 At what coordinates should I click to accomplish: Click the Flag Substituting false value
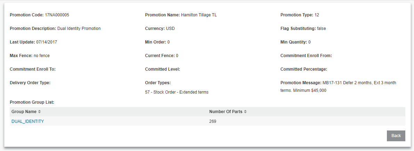[321, 29]
